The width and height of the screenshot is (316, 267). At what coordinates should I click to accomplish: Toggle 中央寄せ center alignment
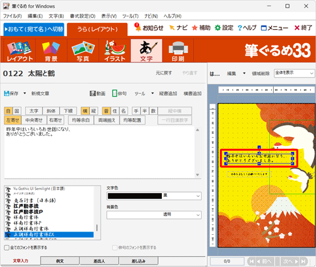(34, 120)
